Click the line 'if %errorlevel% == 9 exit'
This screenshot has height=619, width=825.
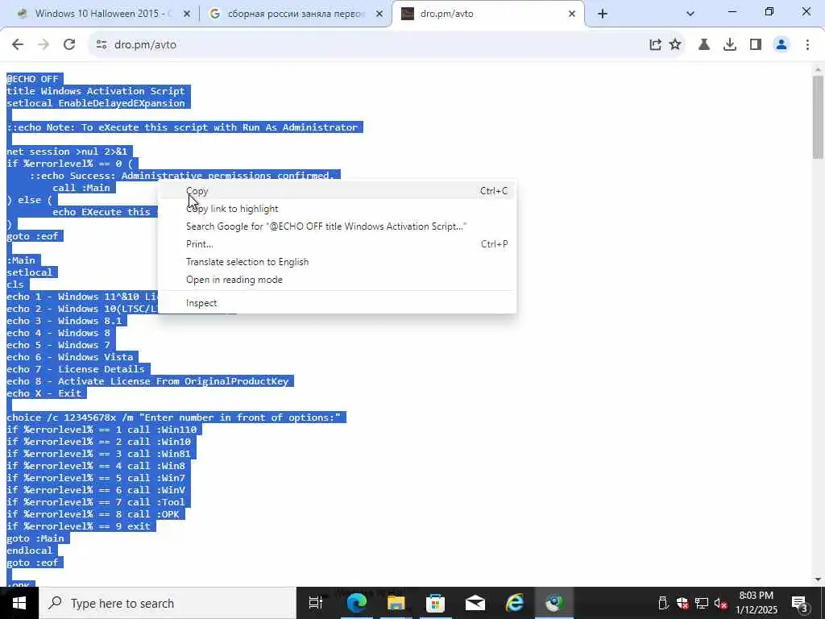coord(78,526)
